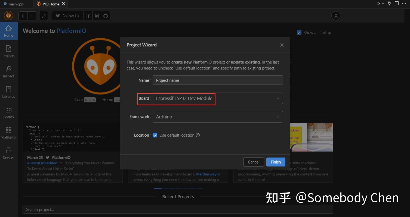Open Platforms in the sidebar
The image size is (410, 217).
9,133
